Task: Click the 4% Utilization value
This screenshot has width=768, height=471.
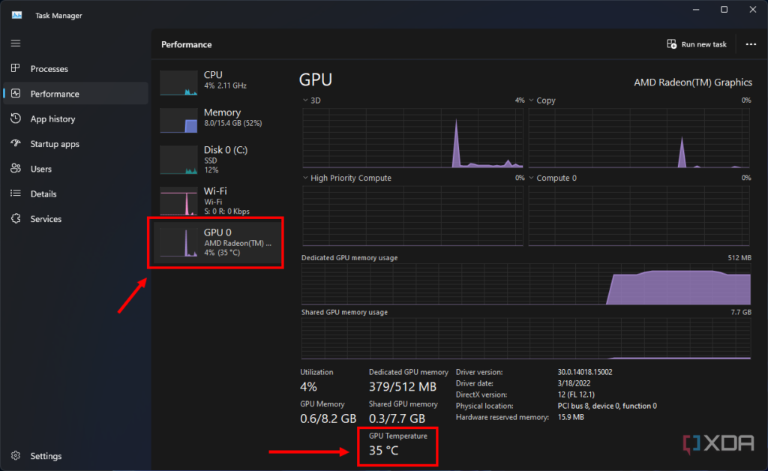Action: [308, 387]
